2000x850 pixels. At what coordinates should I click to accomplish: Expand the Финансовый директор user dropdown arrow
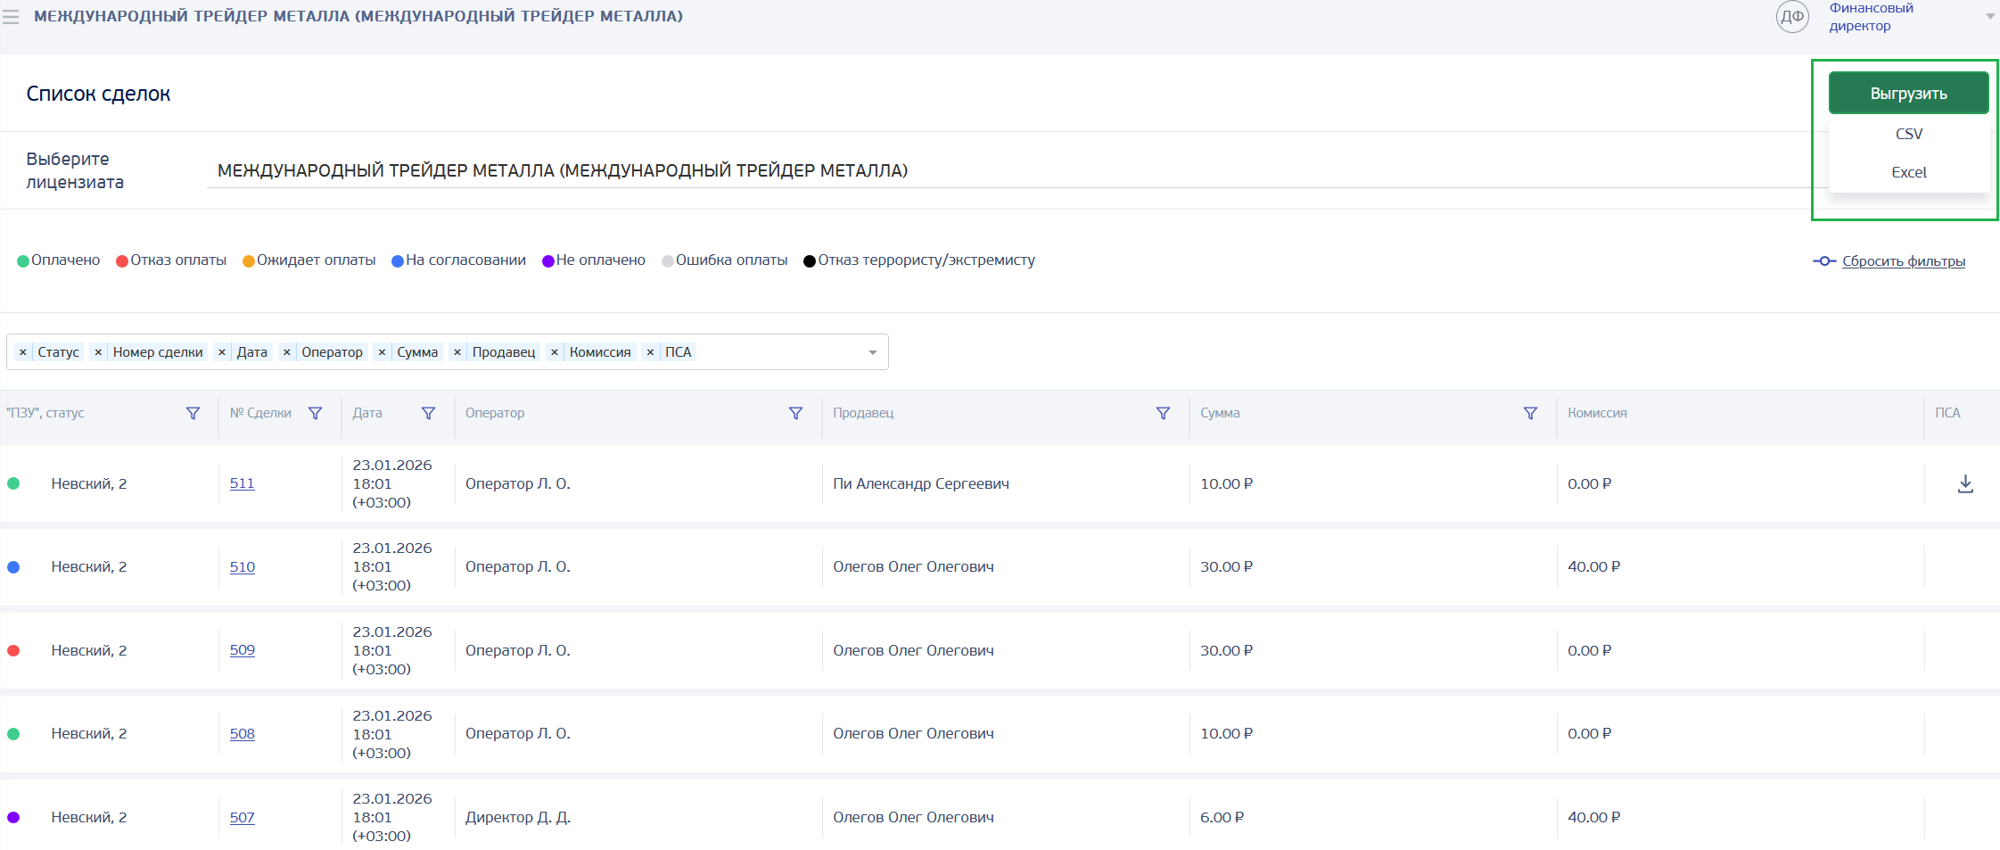1990,17
